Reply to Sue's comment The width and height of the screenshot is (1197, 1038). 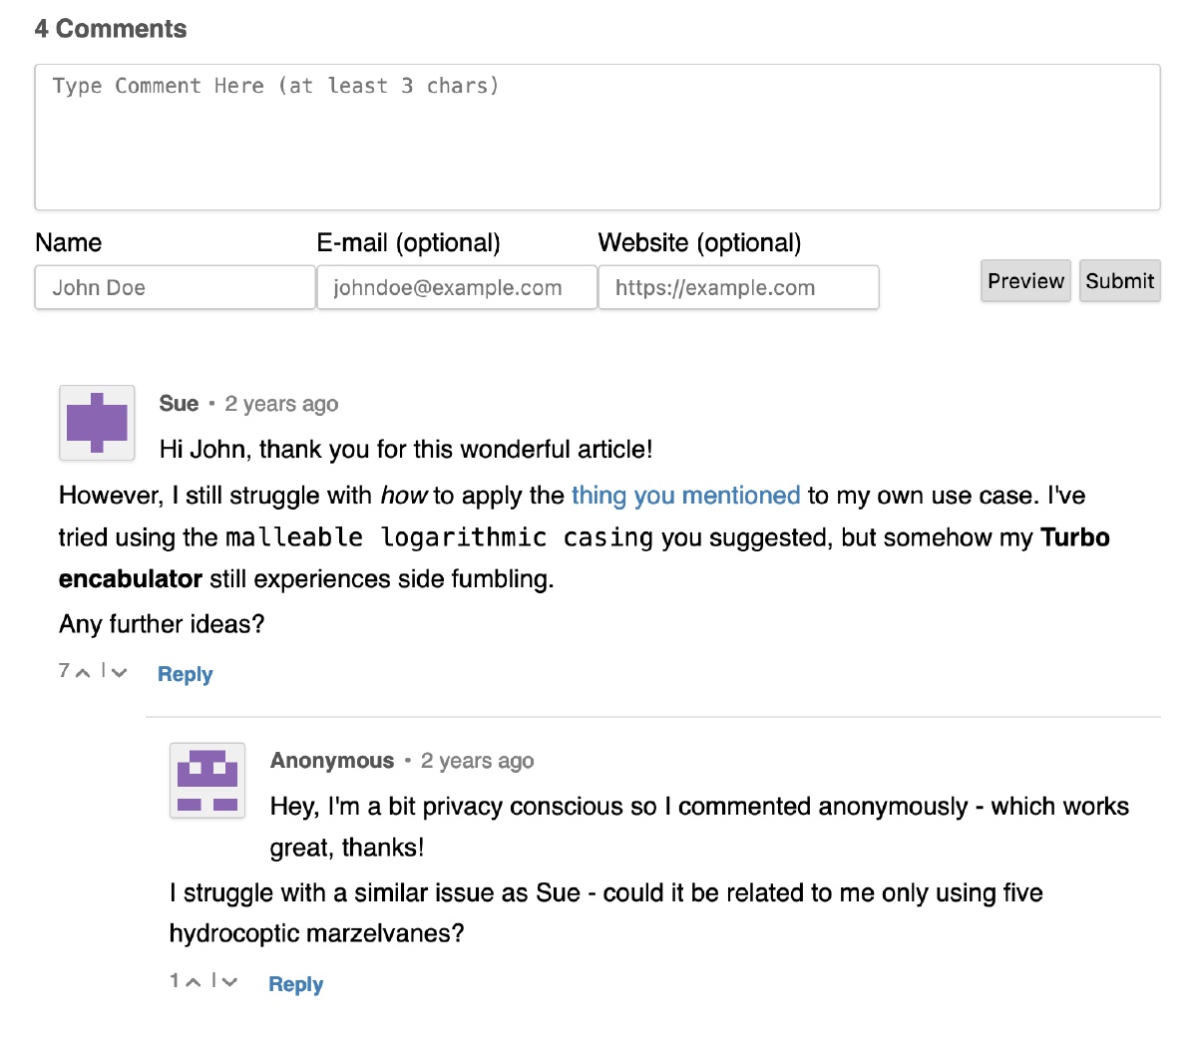point(186,675)
